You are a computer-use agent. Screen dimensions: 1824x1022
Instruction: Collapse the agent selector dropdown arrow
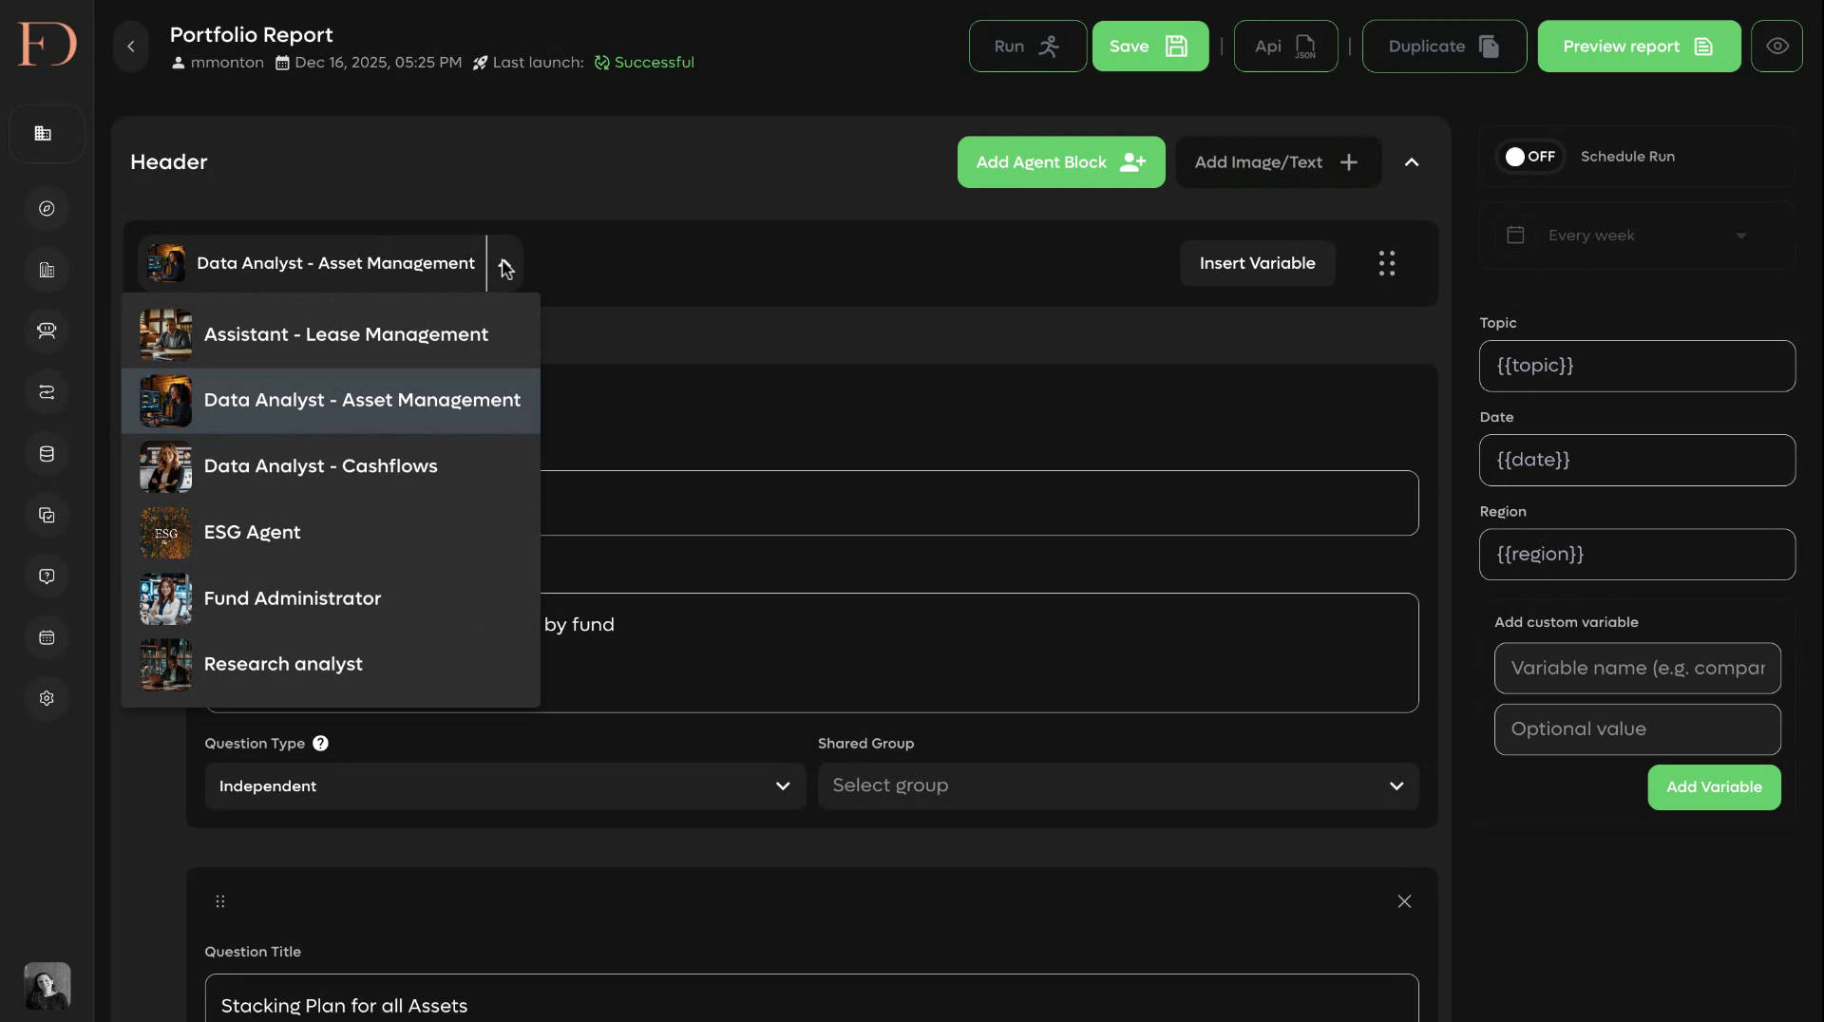coord(505,264)
